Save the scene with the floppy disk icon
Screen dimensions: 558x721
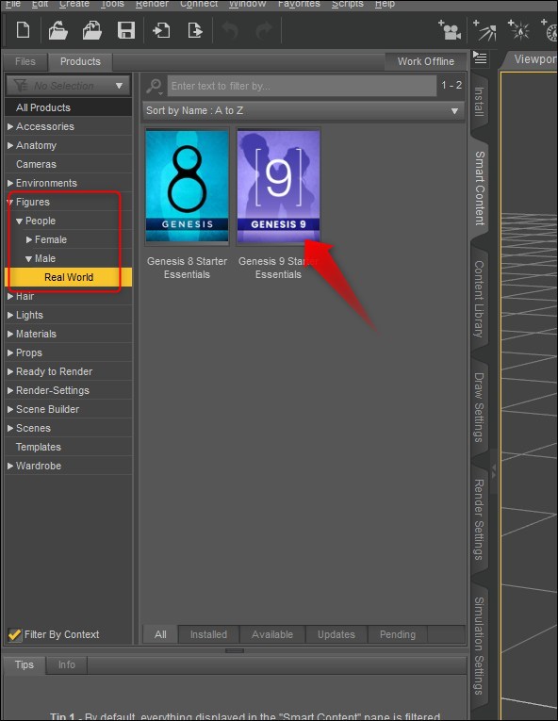point(126,30)
